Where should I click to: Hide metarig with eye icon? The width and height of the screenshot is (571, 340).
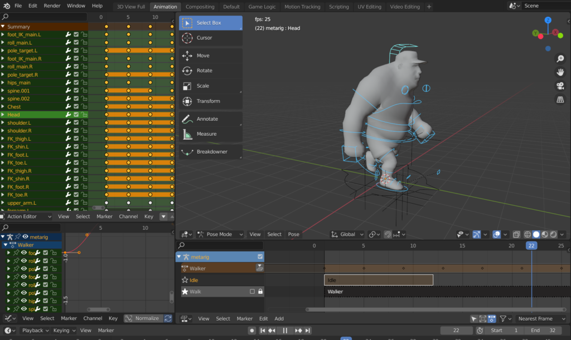(x=25, y=236)
